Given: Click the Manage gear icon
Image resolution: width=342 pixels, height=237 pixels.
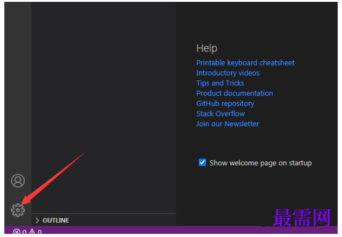Looking at the screenshot, I should click(x=18, y=210).
